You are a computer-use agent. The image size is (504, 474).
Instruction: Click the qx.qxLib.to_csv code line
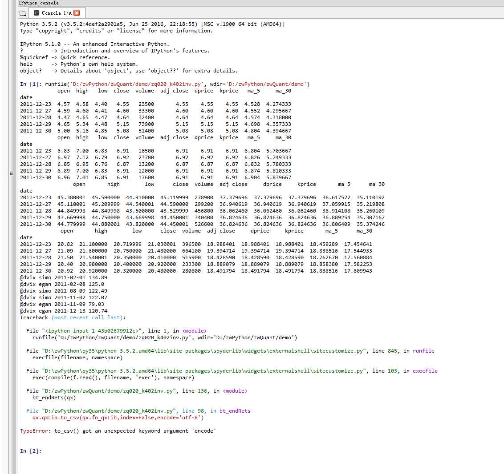pos(118,418)
